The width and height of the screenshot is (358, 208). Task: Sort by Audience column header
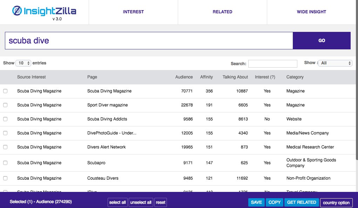184,77
